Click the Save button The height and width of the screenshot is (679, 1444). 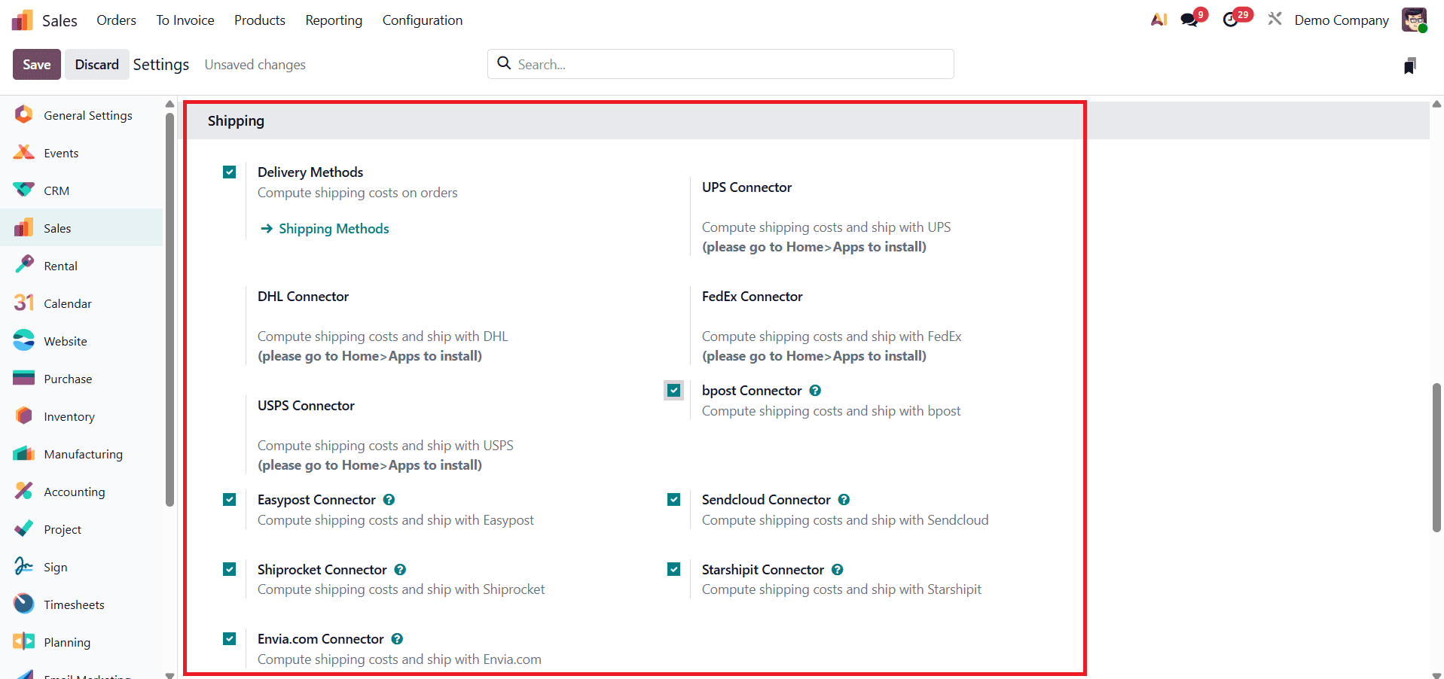[37, 65]
